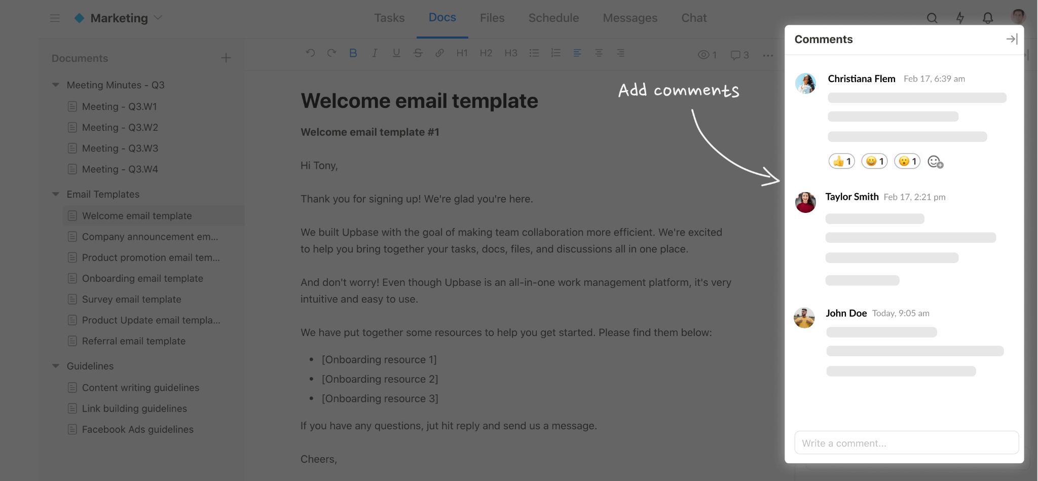Add a new document with plus icon
Image resolution: width=1038 pixels, height=481 pixels.
click(x=226, y=58)
